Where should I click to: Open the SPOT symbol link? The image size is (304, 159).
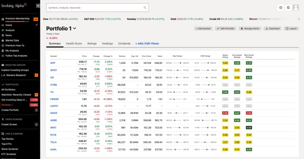point(53,70)
